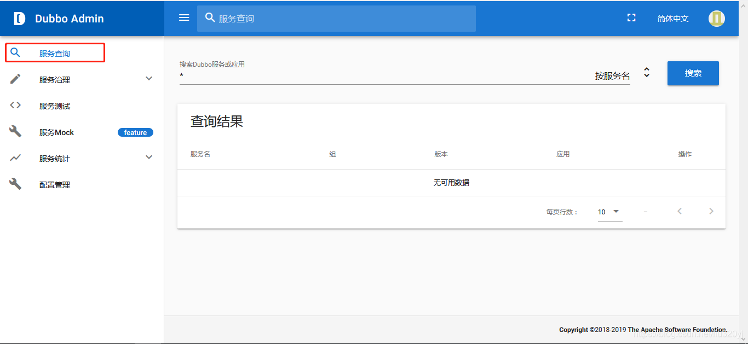Viewport: 748px width, 344px height.
Task: Expand the 服务治理 sidebar section
Action: click(x=148, y=78)
